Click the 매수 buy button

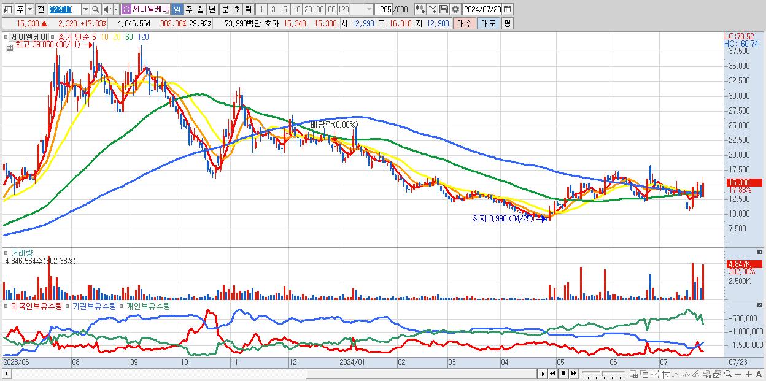[465, 23]
